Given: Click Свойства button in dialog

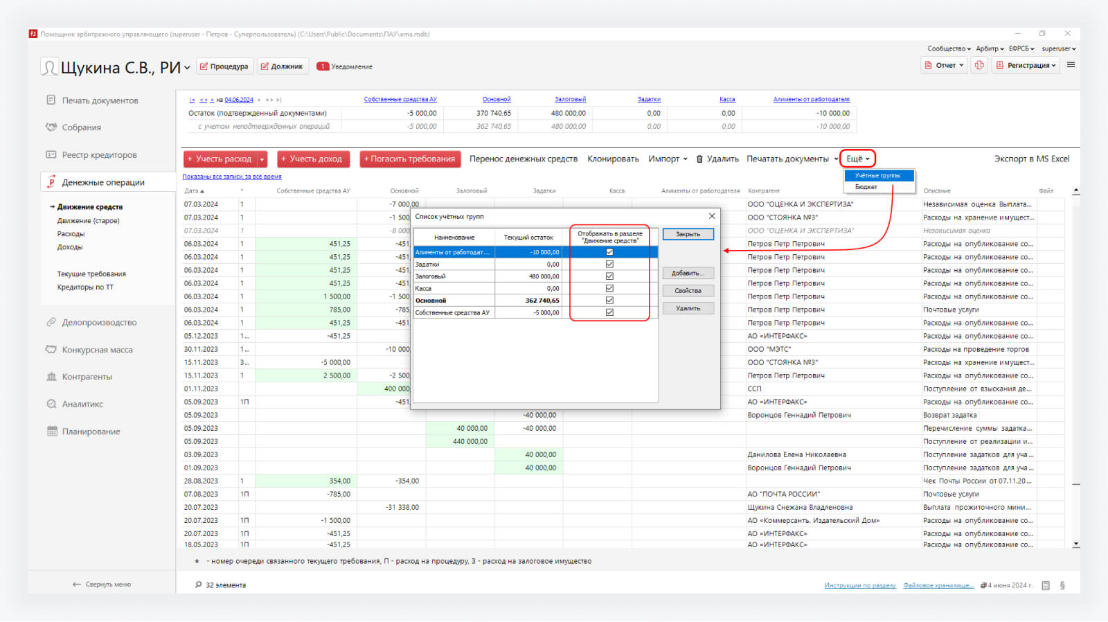Looking at the screenshot, I should 688,291.
